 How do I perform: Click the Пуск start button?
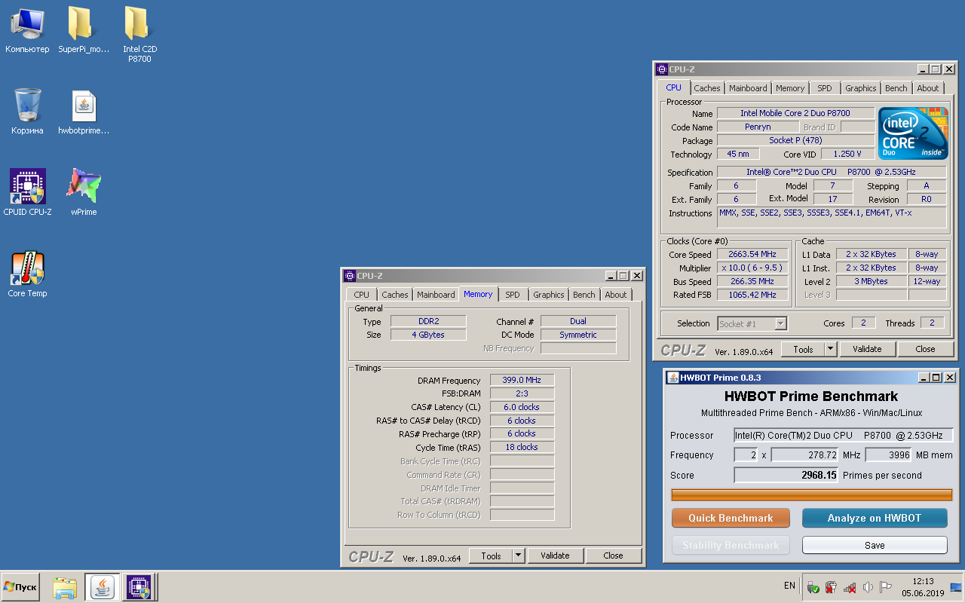21,586
